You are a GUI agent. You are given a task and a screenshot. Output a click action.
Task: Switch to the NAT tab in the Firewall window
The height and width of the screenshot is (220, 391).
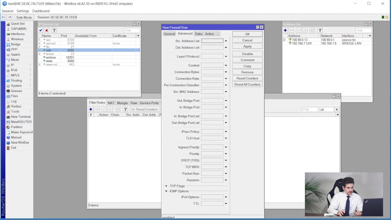111,103
